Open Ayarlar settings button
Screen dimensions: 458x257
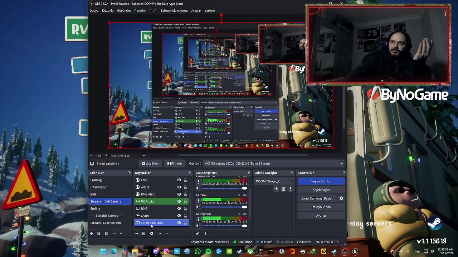pyautogui.click(x=321, y=216)
